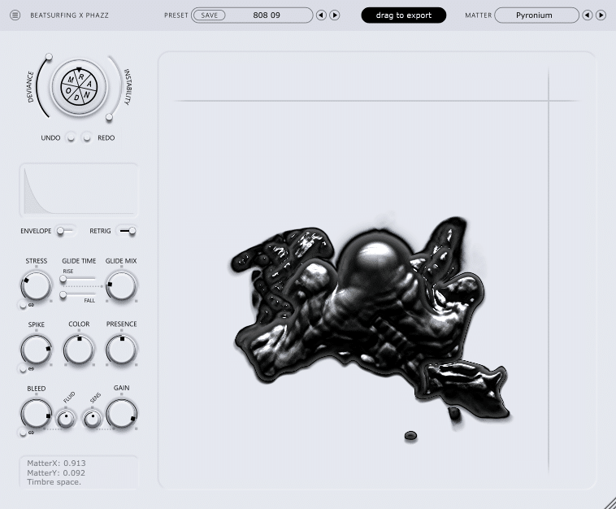The image size is (616, 509).
Task: Click the MatterY: 0.092 readout
Action: 56,473
